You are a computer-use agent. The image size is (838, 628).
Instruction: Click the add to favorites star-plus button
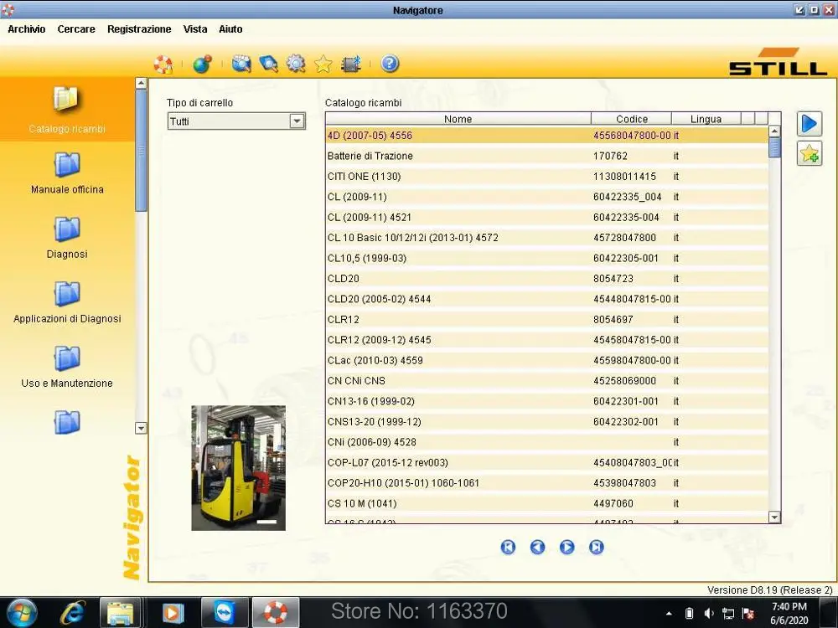[810, 154]
